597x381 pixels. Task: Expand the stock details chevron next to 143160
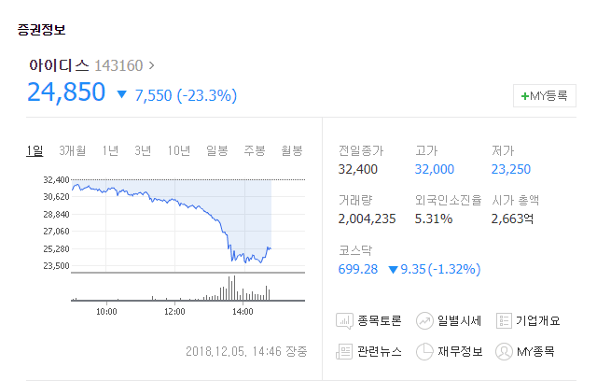pyautogui.click(x=151, y=65)
